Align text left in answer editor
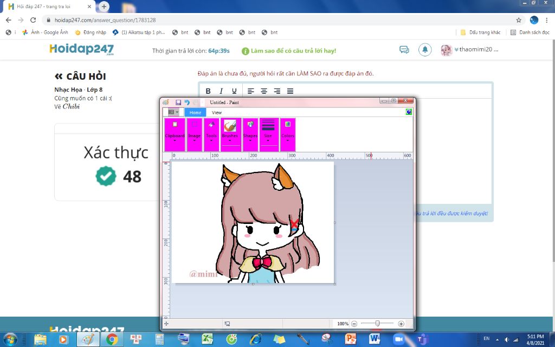The width and height of the screenshot is (555, 347). click(x=250, y=91)
